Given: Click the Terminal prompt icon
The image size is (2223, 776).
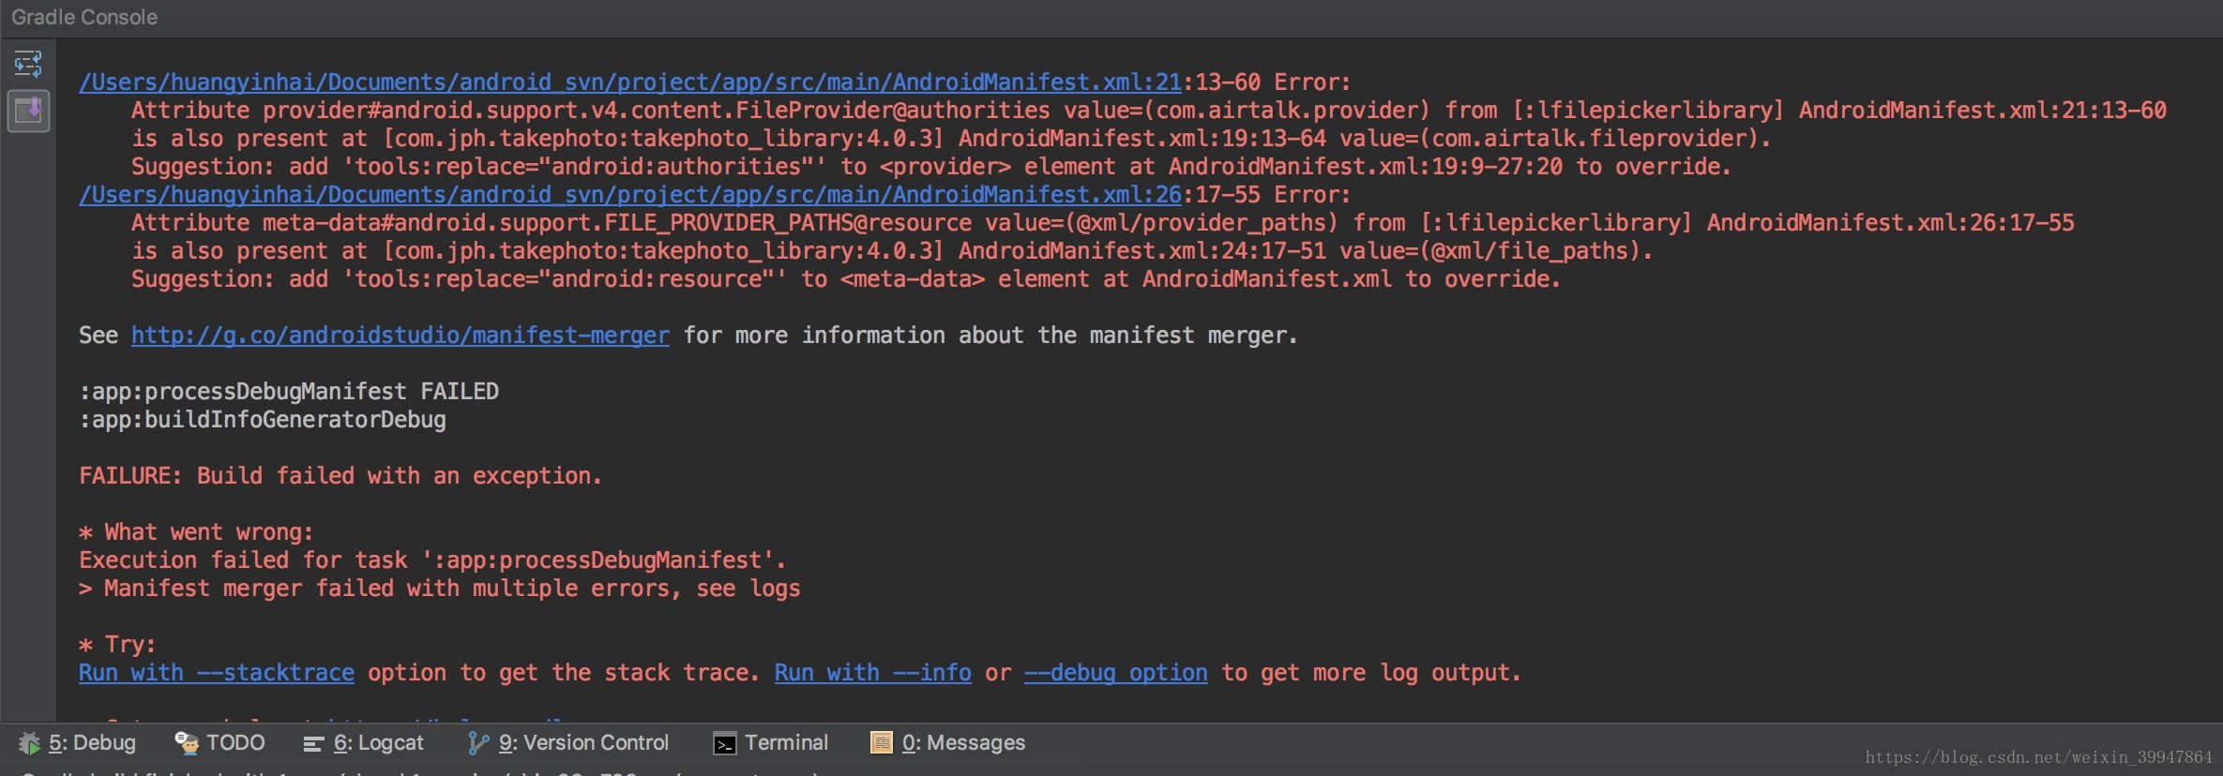Looking at the screenshot, I should (x=724, y=744).
